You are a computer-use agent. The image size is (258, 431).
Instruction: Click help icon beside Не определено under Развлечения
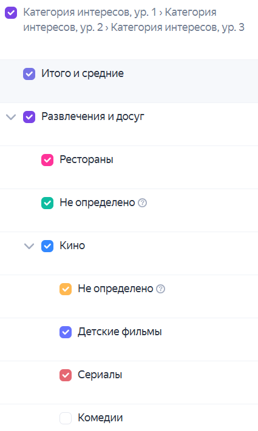[x=142, y=203]
